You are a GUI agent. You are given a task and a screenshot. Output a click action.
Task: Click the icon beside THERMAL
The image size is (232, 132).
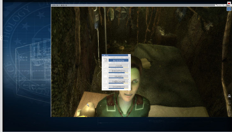[105, 76]
